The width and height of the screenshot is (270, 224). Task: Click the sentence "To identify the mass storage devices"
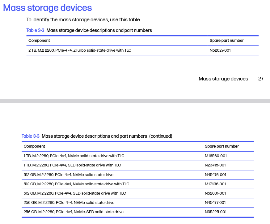tap(83, 20)
